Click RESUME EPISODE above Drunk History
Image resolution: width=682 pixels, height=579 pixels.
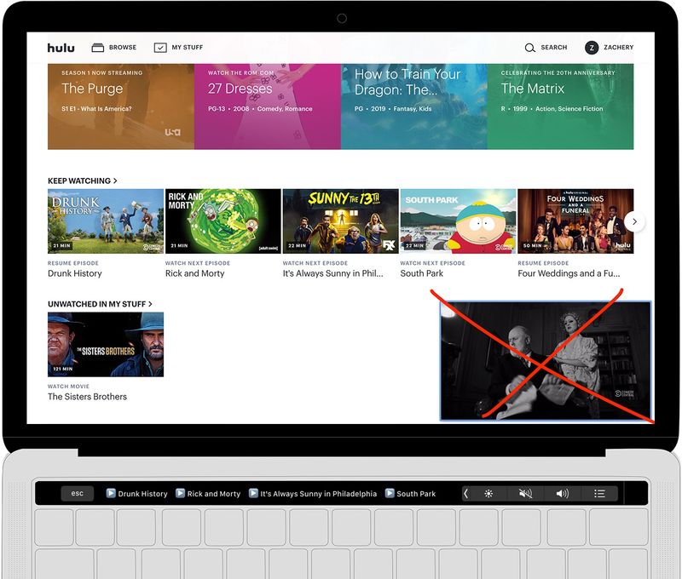73,263
